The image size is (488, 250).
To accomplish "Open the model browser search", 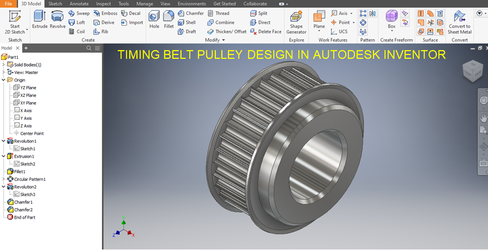I will point(89,48).
